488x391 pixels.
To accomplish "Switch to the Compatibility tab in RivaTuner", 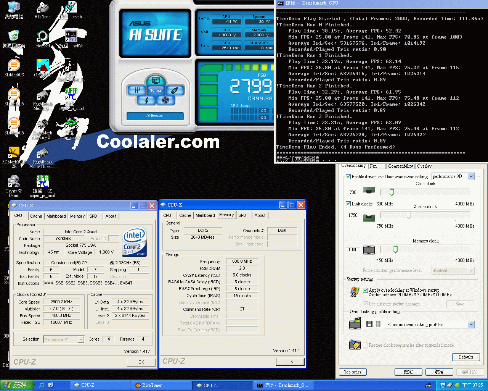I will (400, 166).
